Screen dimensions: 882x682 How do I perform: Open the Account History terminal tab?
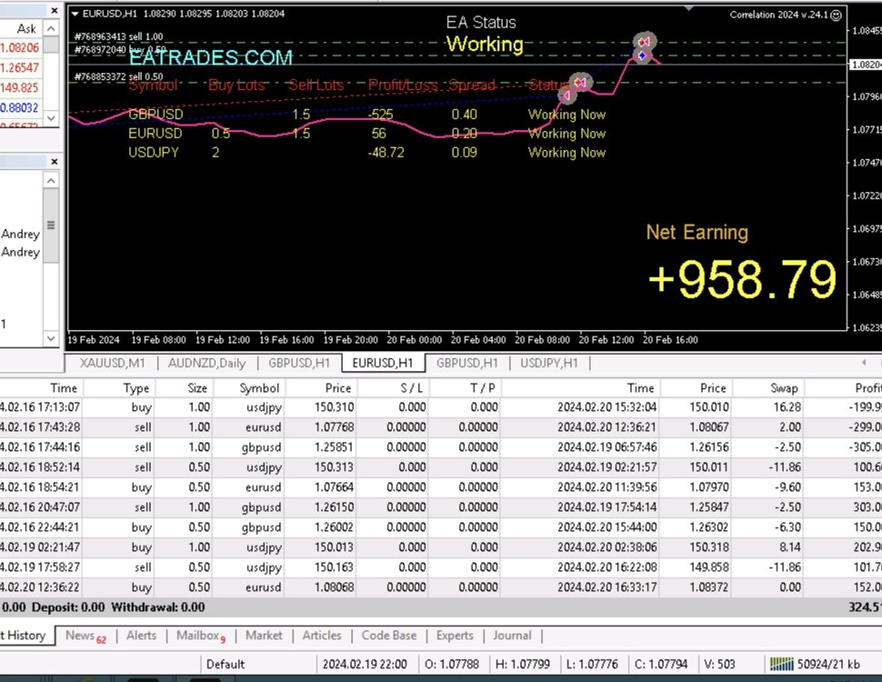click(25, 636)
